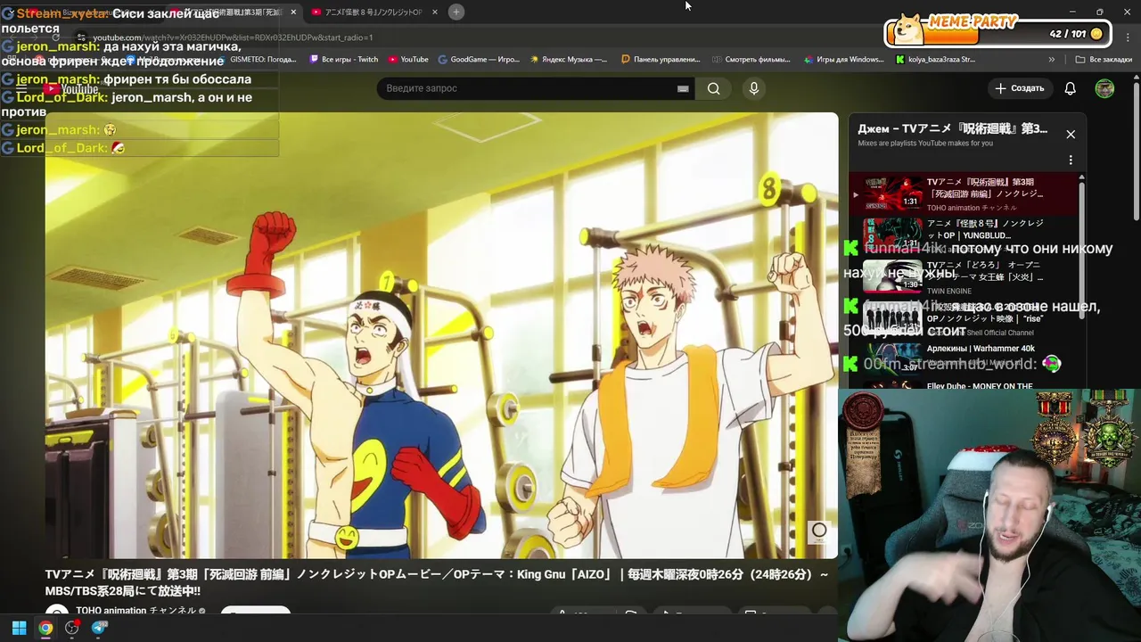
Task: Open Telegram from the taskbar
Action: coord(99,628)
